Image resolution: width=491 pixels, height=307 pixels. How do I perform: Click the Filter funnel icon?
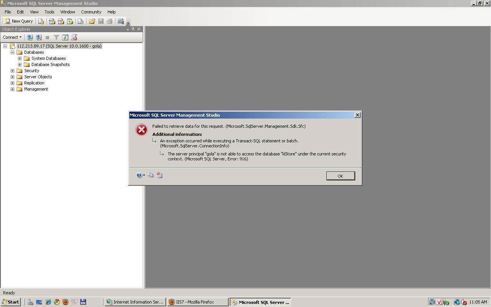(56, 37)
